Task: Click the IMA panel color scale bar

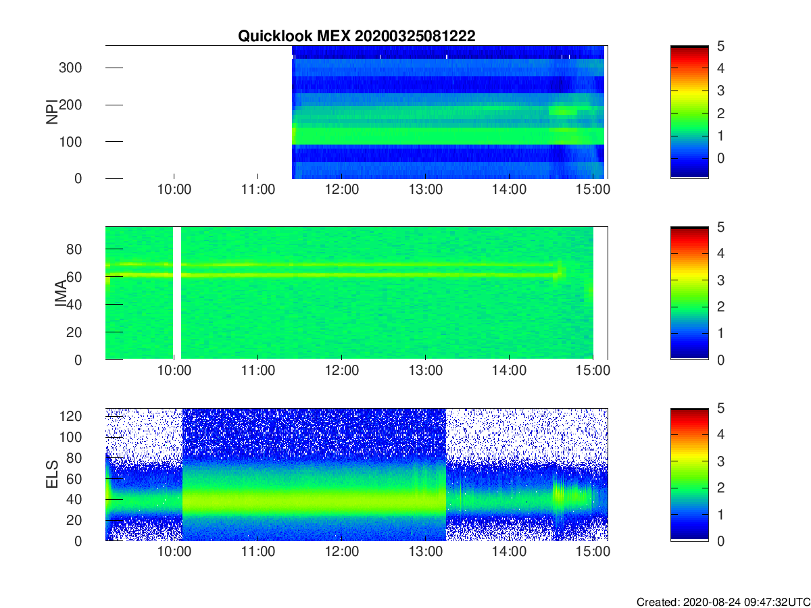Action: pos(689,293)
